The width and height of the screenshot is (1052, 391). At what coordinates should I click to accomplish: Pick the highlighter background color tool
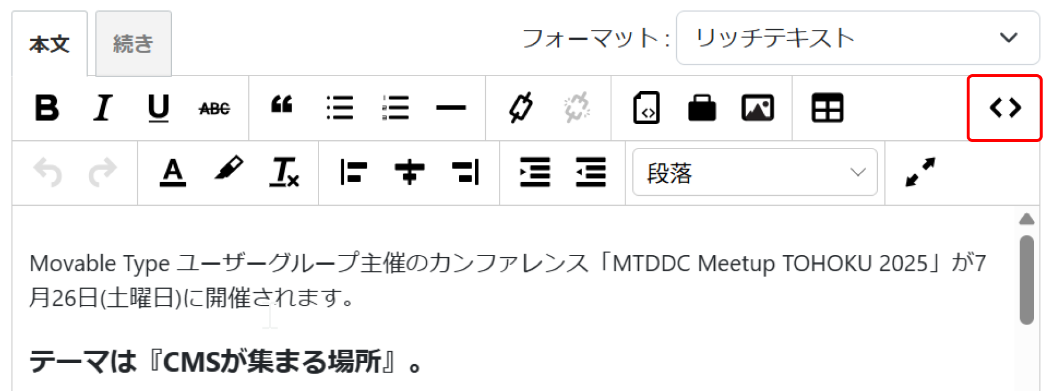point(229,171)
